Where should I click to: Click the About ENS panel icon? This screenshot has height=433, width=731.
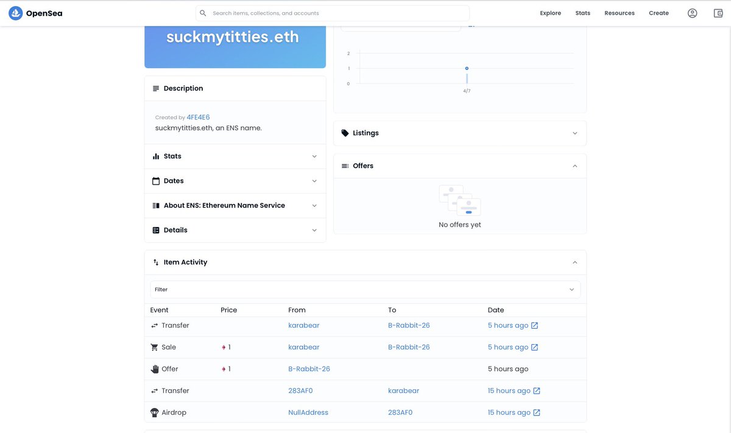(156, 206)
